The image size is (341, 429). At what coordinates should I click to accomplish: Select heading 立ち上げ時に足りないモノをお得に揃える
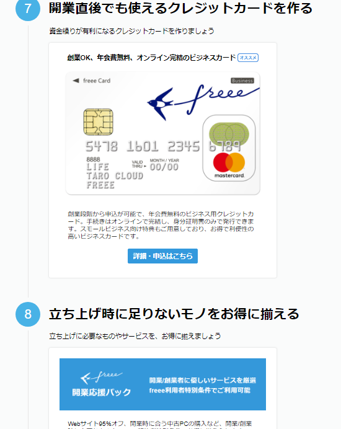point(174,314)
